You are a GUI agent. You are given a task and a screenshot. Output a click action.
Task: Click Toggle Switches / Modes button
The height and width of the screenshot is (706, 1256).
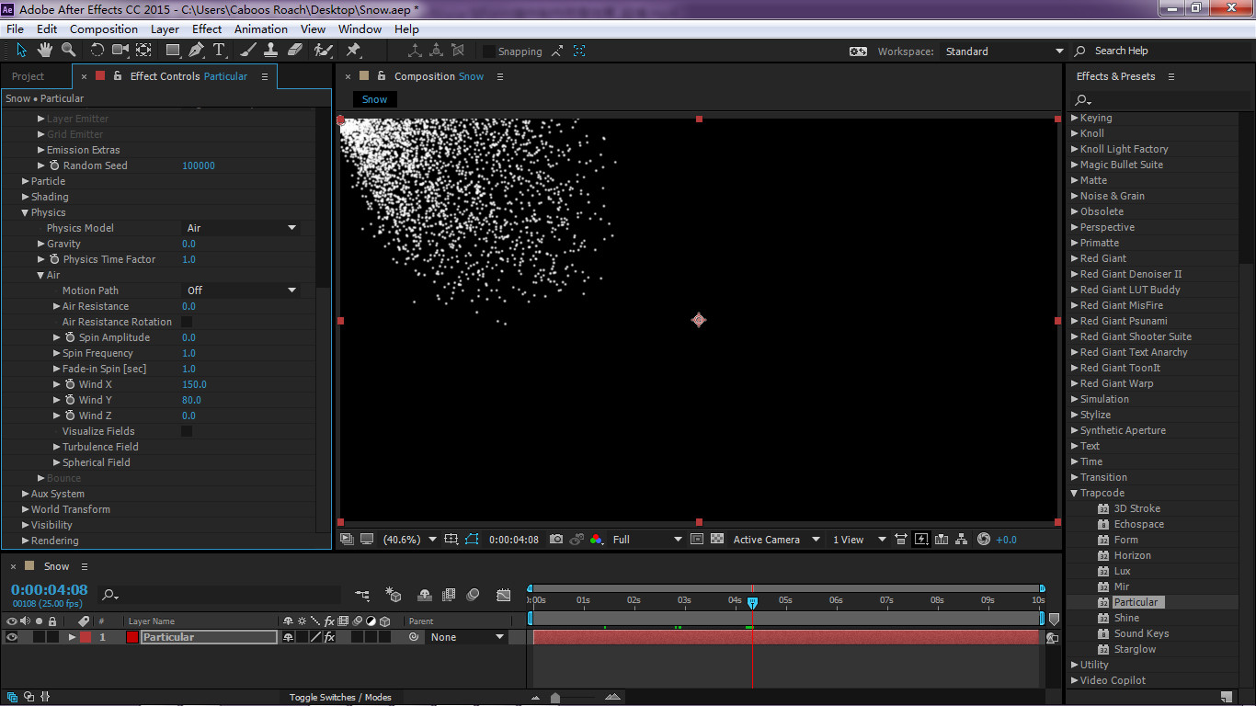click(340, 698)
